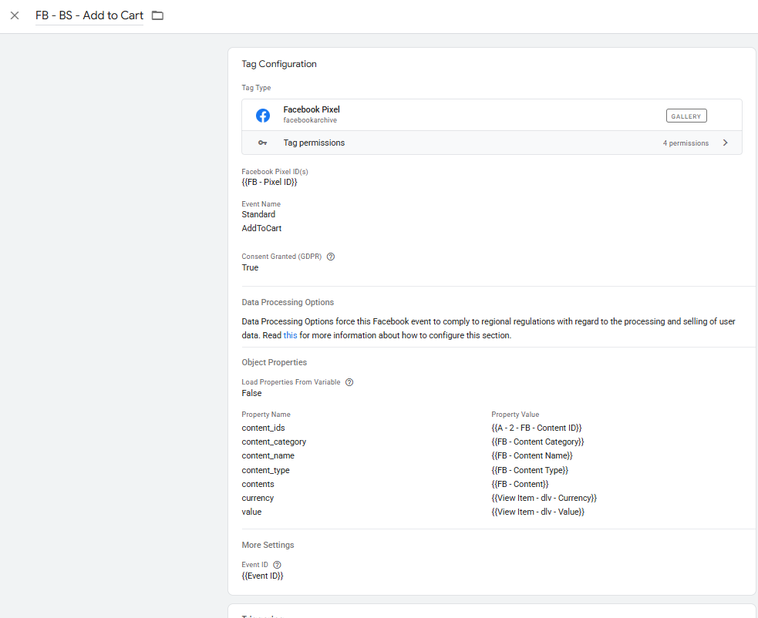The image size is (758, 618).
Task: Click the {{A - 2 - FB - Content ID}} value
Action: pyautogui.click(x=536, y=428)
